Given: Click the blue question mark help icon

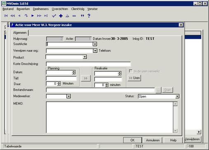Looking at the screenshot, I should 89,16.
